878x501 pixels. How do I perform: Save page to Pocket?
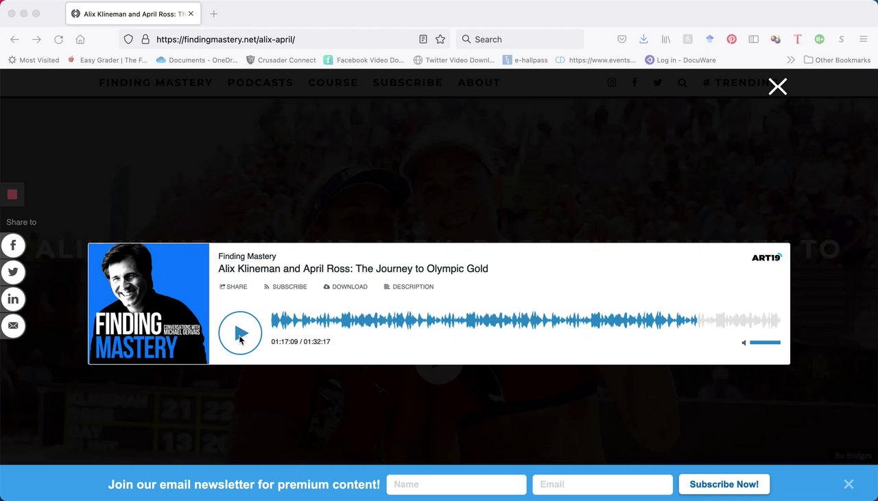(621, 39)
